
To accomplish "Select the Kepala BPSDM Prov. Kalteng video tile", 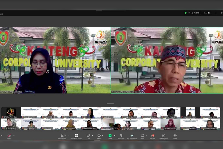I will 55,60.
